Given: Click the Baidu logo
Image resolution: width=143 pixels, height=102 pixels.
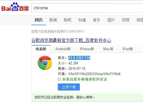Looking at the screenshot, I should tap(15, 7).
